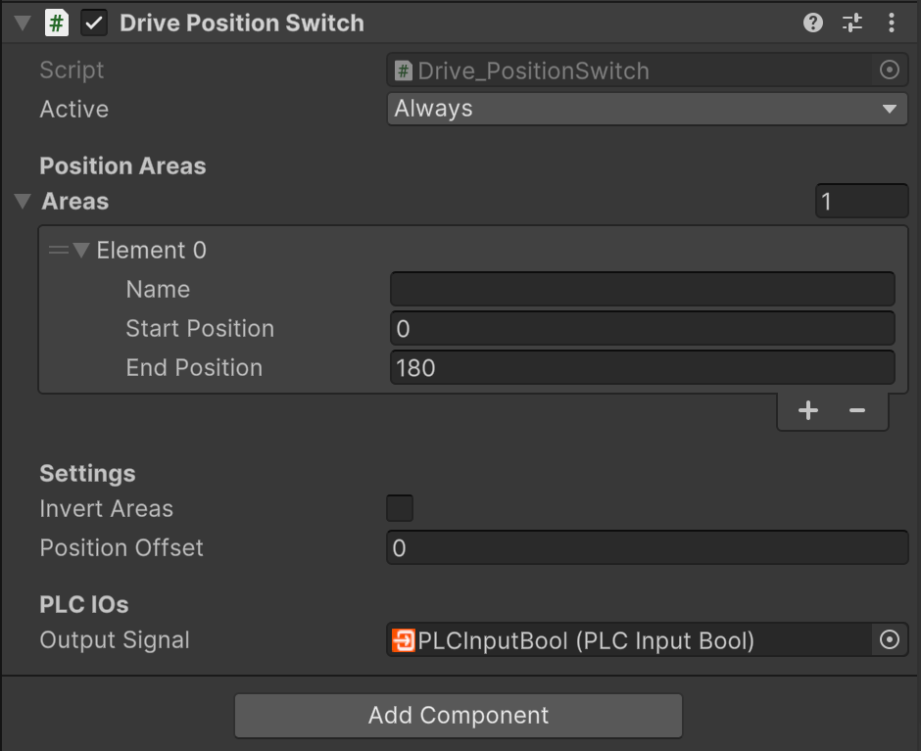The height and width of the screenshot is (751, 921).
Task: Click the Add Component button
Action: click(x=458, y=715)
